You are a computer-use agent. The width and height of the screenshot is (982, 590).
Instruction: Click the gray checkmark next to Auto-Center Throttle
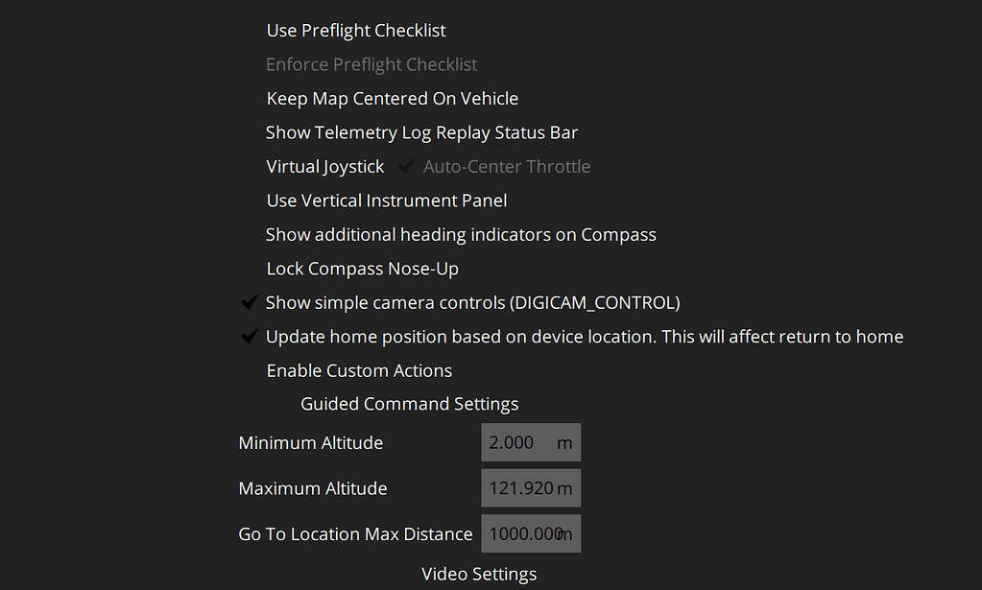(x=405, y=165)
